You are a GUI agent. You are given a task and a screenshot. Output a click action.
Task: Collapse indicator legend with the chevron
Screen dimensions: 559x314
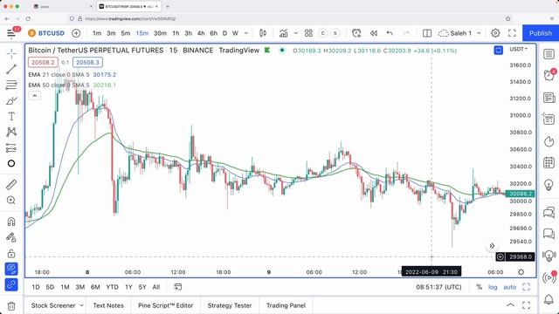[x=35, y=95]
